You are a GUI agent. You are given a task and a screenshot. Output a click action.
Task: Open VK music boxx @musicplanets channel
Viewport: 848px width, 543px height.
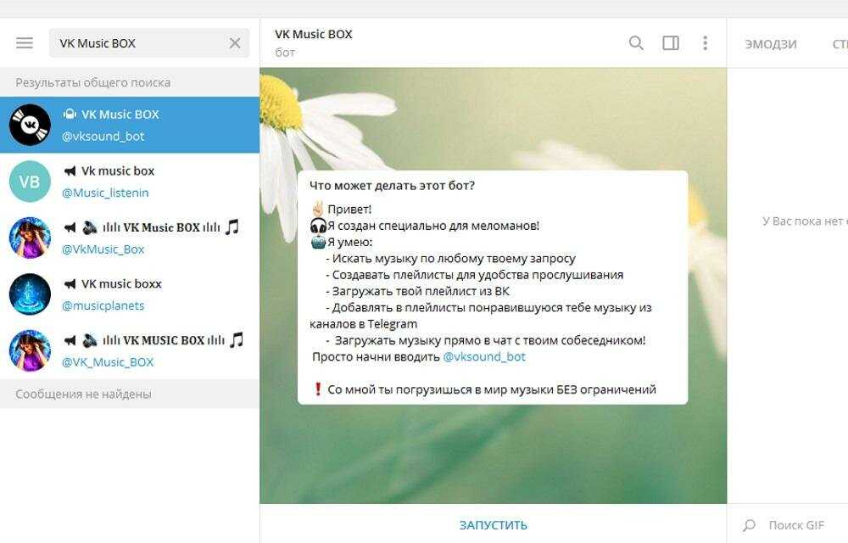click(130, 294)
